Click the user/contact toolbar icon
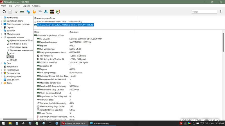Viewport: 225px width, 126px height. (x=46, y=12)
